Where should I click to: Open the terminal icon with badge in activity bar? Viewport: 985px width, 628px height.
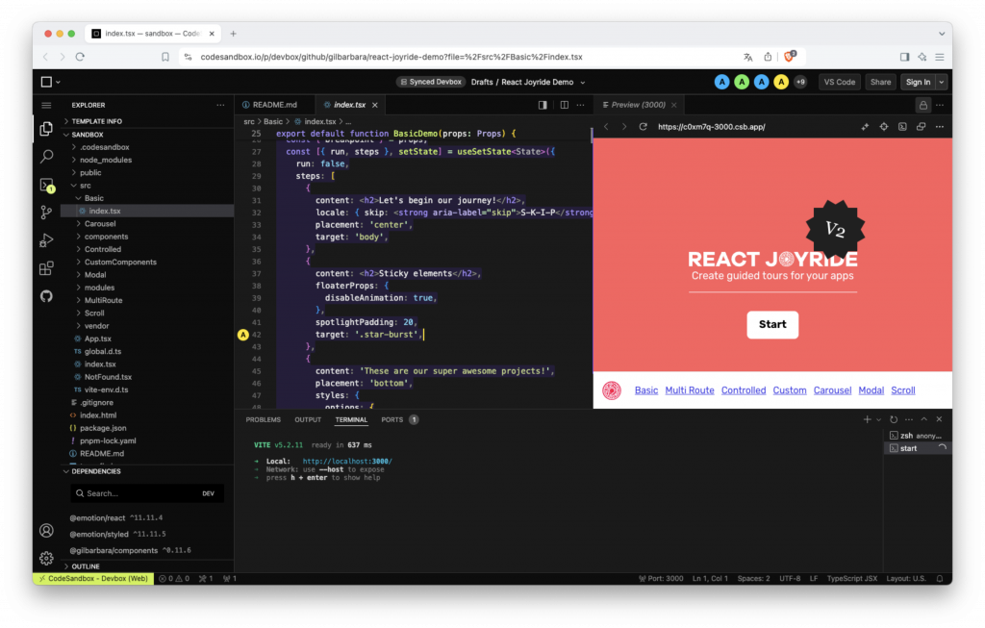tap(46, 185)
